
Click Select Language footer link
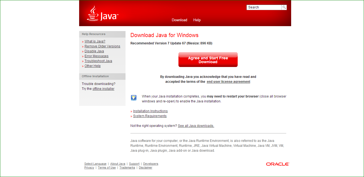(x=95, y=164)
